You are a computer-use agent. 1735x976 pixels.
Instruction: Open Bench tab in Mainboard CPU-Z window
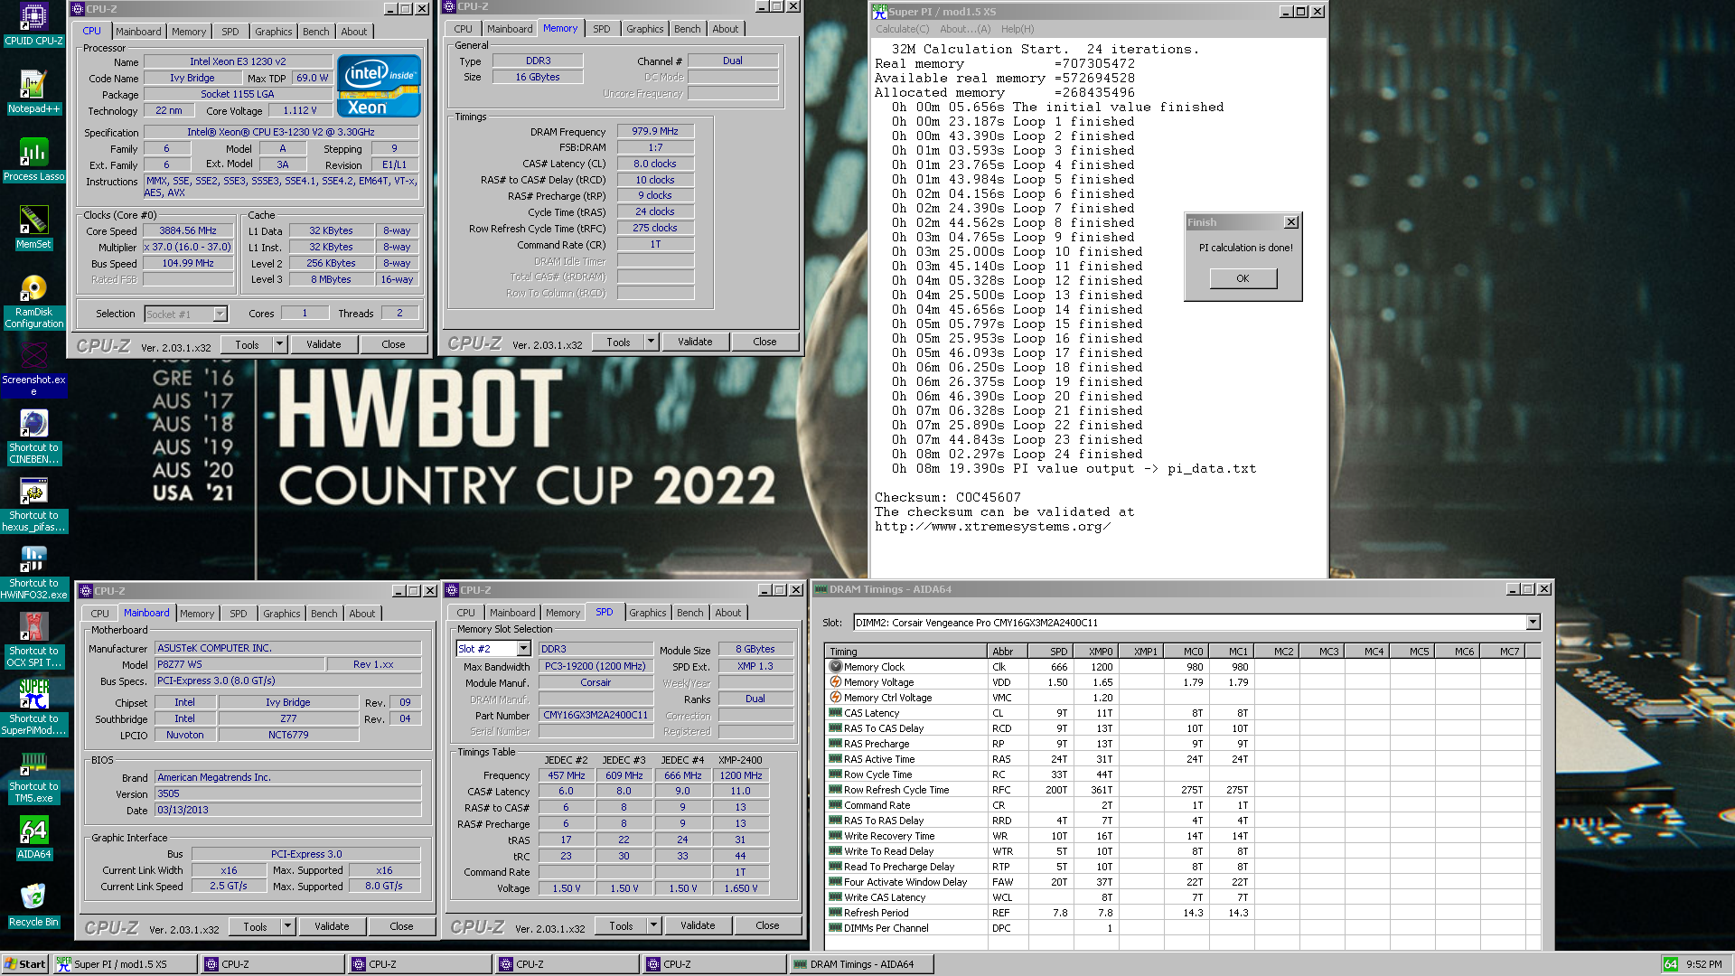pos(324,614)
